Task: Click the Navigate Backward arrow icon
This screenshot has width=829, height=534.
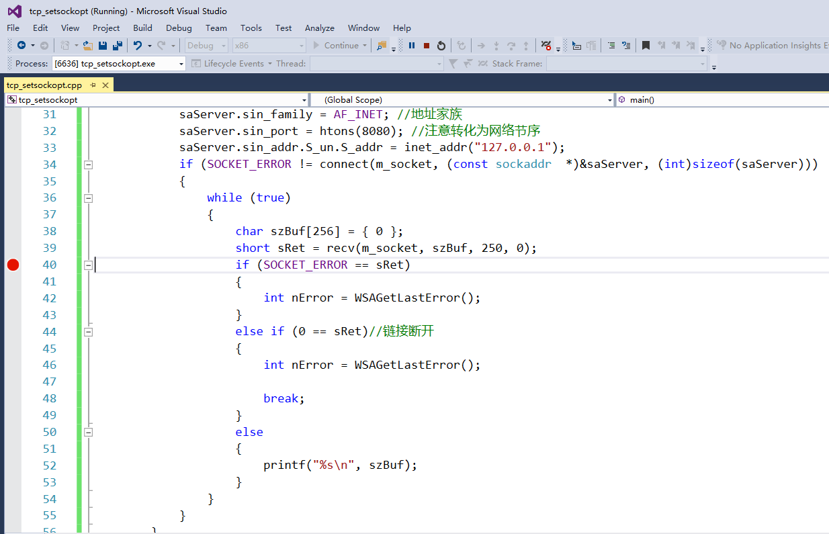Action: tap(21, 46)
